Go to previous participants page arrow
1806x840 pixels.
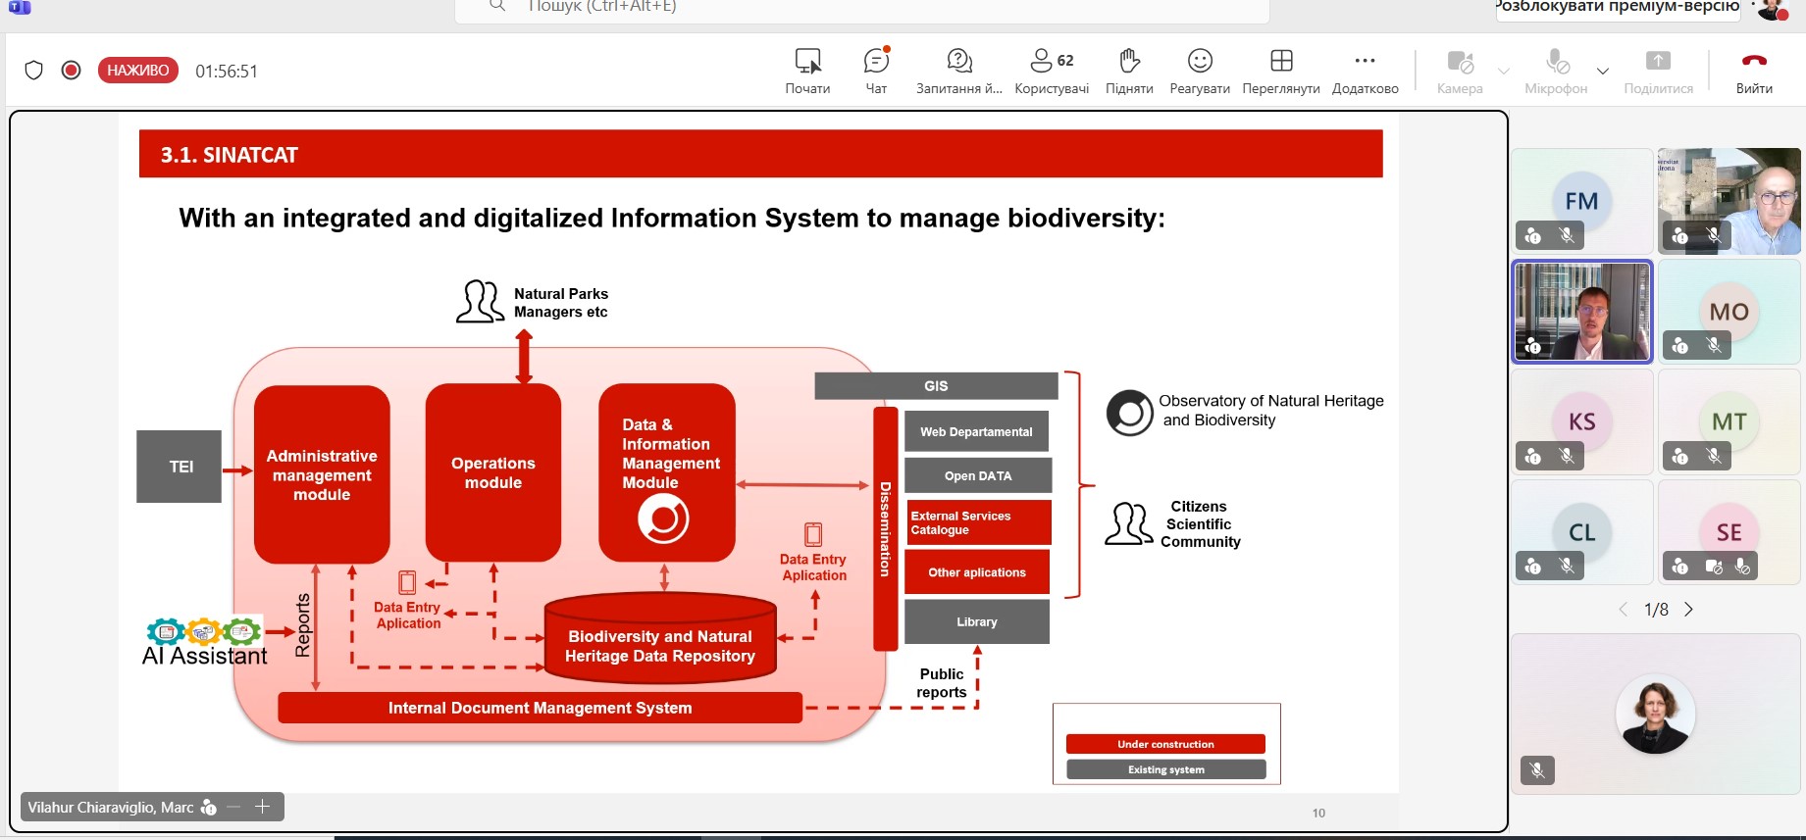click(1623, 610)
